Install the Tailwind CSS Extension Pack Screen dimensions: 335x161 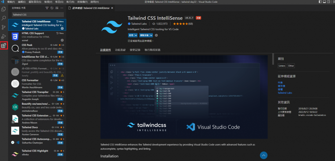pos(60,122)
